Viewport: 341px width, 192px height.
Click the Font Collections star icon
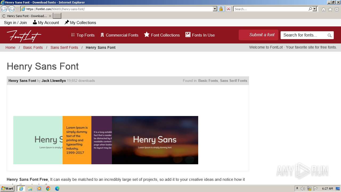click(147, 34)
